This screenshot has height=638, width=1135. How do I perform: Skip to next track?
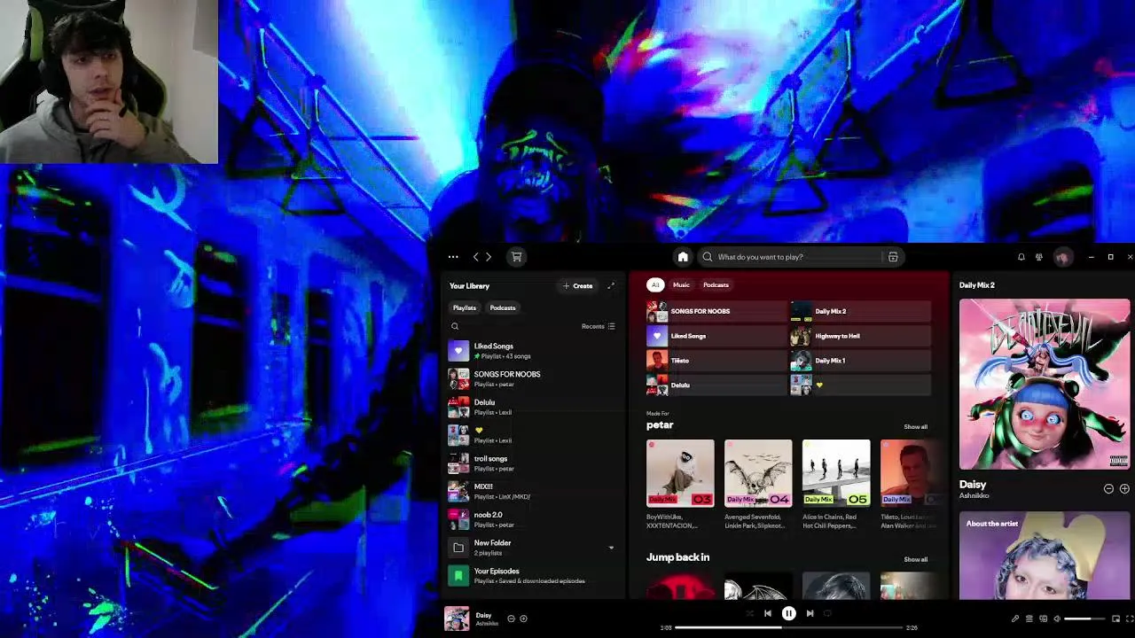810,613
